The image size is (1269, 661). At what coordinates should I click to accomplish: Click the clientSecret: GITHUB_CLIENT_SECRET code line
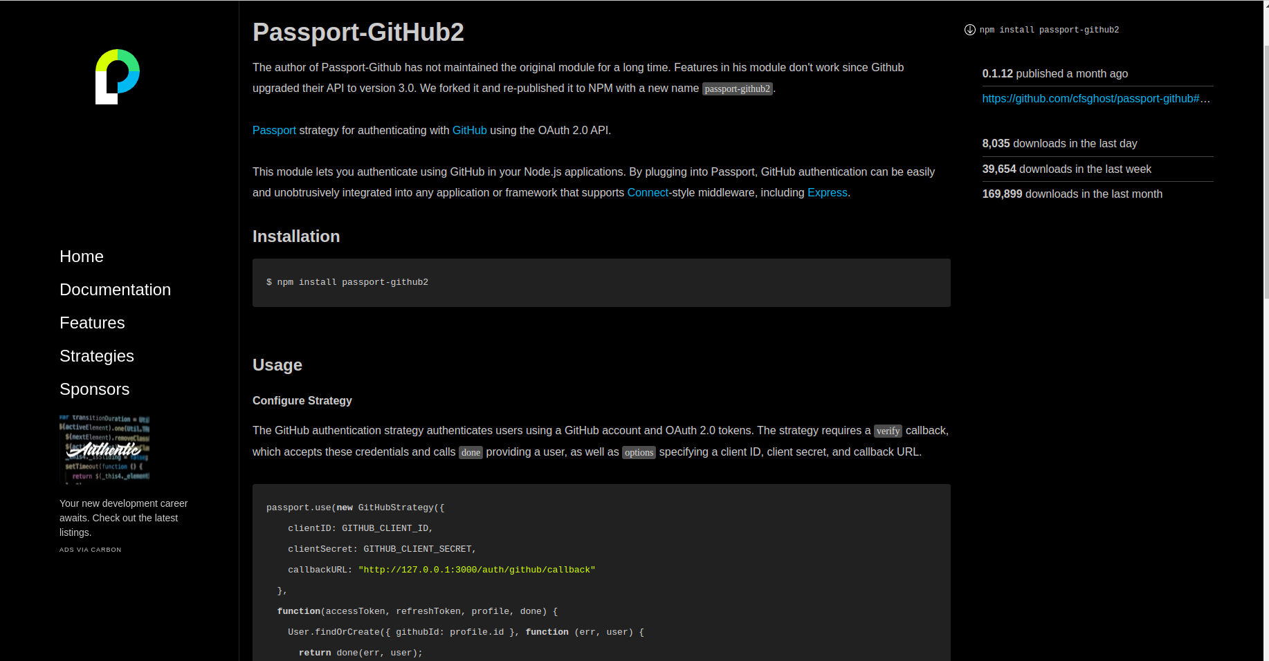[x=382, y=549]
